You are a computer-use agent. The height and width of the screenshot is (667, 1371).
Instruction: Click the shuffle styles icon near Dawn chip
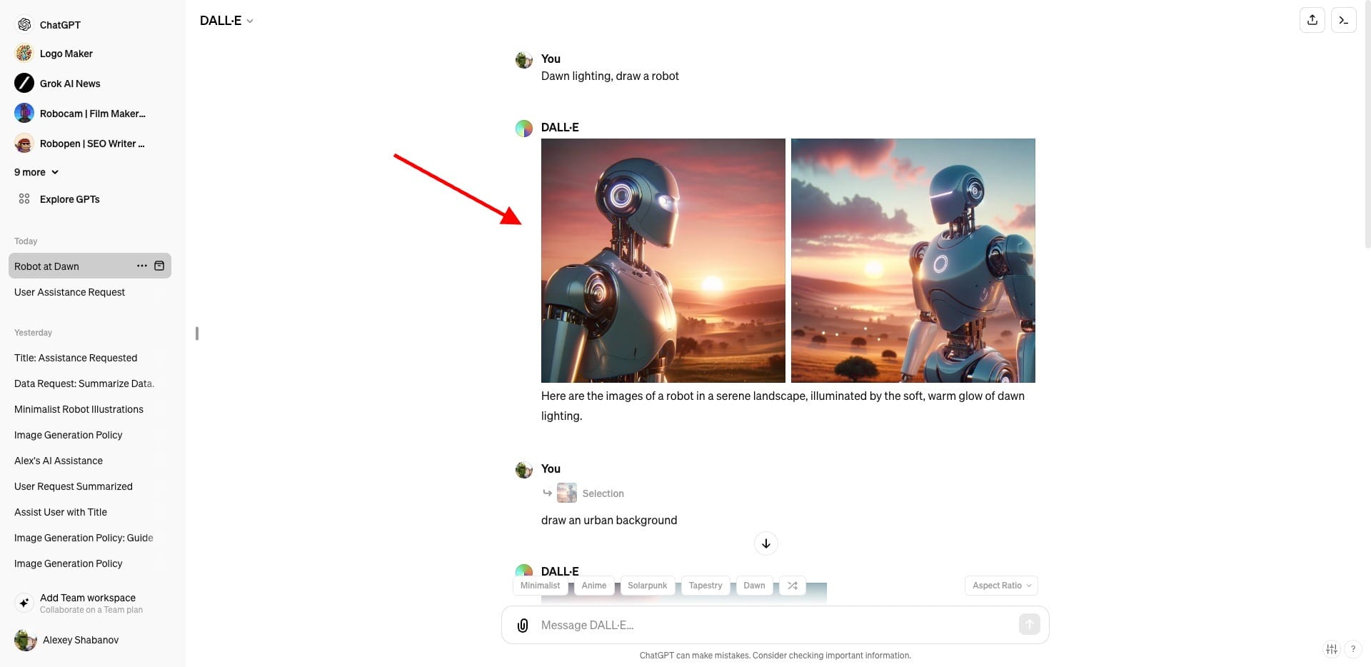coord(792,585)
